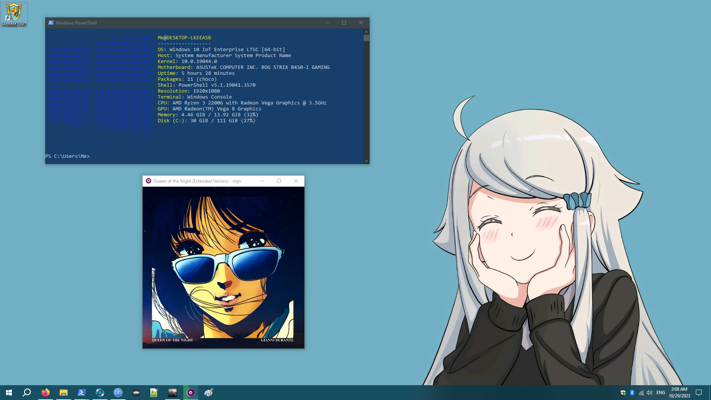Open ENG language switcher

click(661, 393)
